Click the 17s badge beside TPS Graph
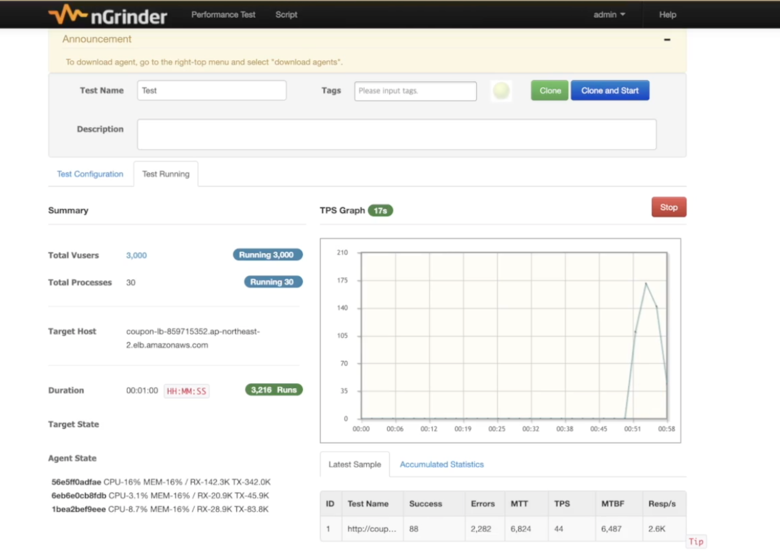This screenshot has height=557, width=780. tap(380, 211)
